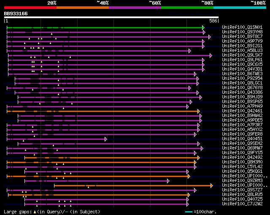Open the UniRef100_Q9S7Z7 label

pyautogui.click(x=242, y=190)
